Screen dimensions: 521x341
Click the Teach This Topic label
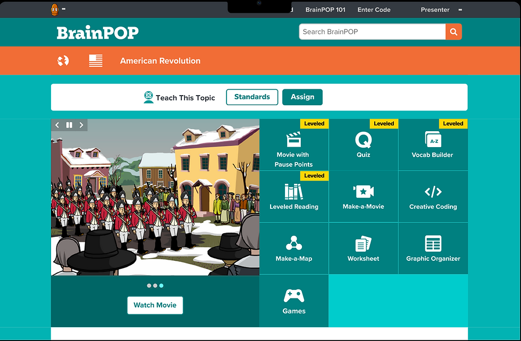186,98
